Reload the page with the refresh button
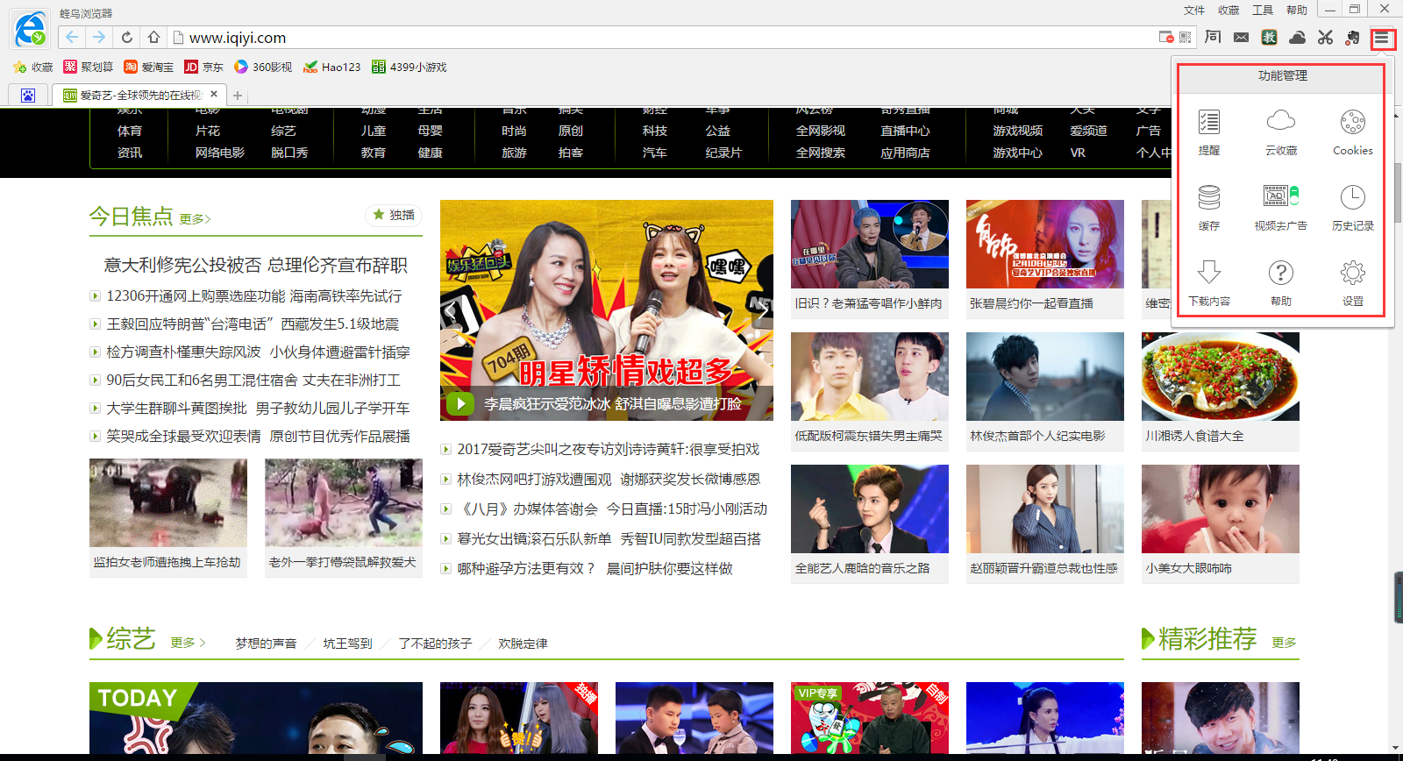 [127, 37]
